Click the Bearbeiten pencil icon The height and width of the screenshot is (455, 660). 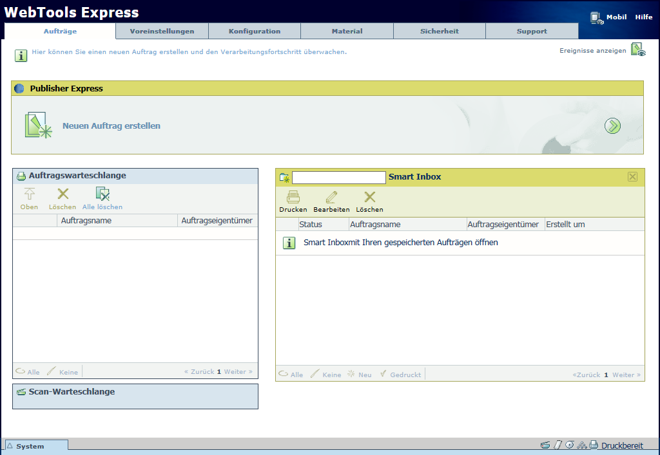[x=331, y=198]
